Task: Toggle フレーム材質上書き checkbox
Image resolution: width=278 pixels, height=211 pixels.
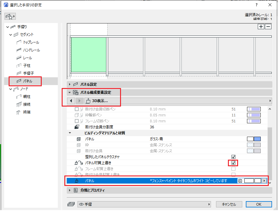Action: [x=233, y=169]
